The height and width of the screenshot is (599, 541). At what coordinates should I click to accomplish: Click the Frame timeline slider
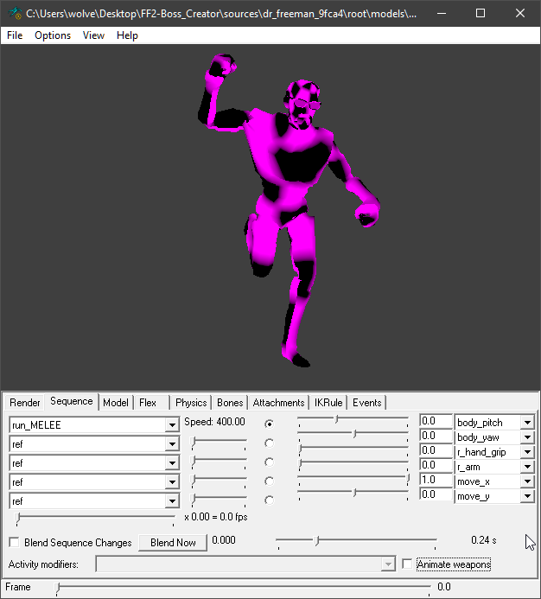[x=243, y=588]
